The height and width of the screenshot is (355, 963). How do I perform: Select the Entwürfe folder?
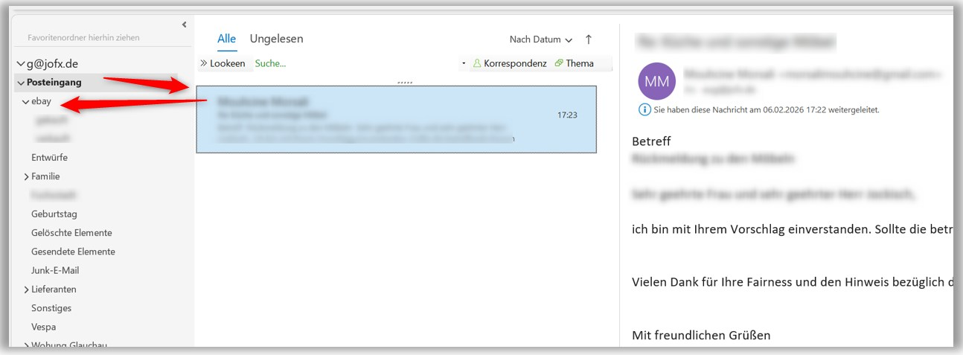(x=49, y=157)
